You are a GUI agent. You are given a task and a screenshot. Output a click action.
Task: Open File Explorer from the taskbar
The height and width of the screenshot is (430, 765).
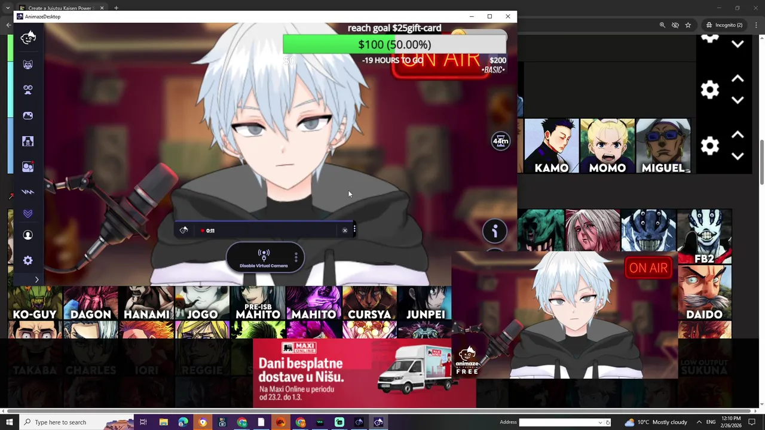click(163, 422)
